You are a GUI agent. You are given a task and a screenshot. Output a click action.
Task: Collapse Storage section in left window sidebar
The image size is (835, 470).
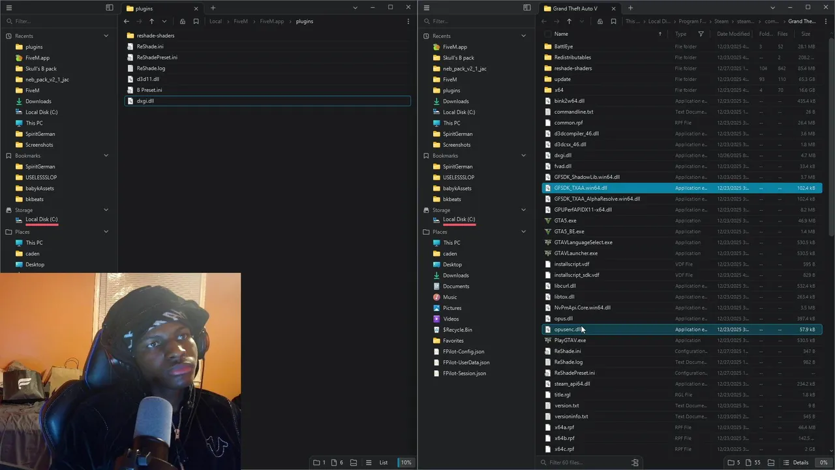106,210
